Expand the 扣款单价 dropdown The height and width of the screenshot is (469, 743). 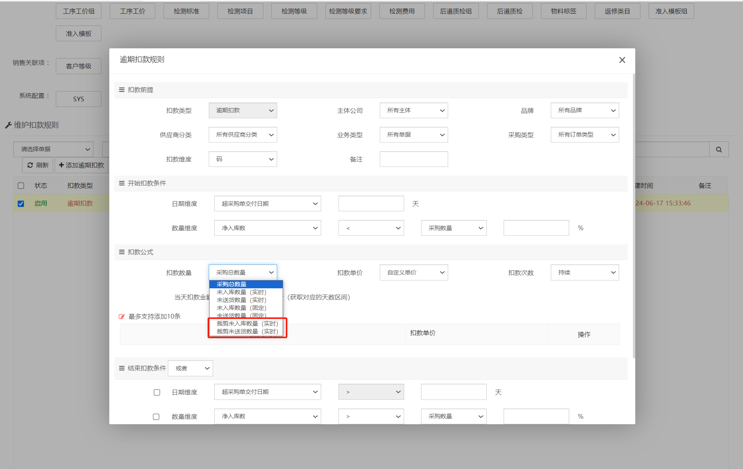click(x=414, y=273)
